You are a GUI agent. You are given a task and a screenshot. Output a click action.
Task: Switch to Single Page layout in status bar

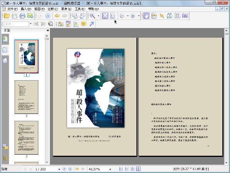(x=121, y=169)
